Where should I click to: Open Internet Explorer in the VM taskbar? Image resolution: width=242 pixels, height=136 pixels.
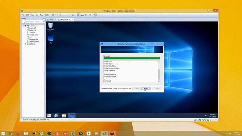tap(56, 116)
